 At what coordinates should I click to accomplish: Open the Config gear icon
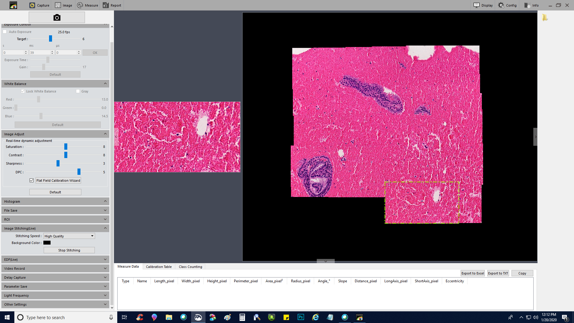coord(501,5)
